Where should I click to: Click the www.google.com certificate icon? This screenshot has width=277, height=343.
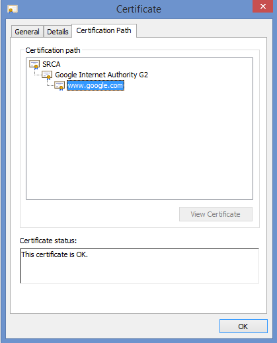coord(59,86)
